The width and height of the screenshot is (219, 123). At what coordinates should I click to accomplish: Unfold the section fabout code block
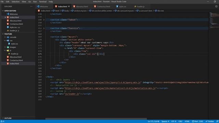tap(44, 20)
